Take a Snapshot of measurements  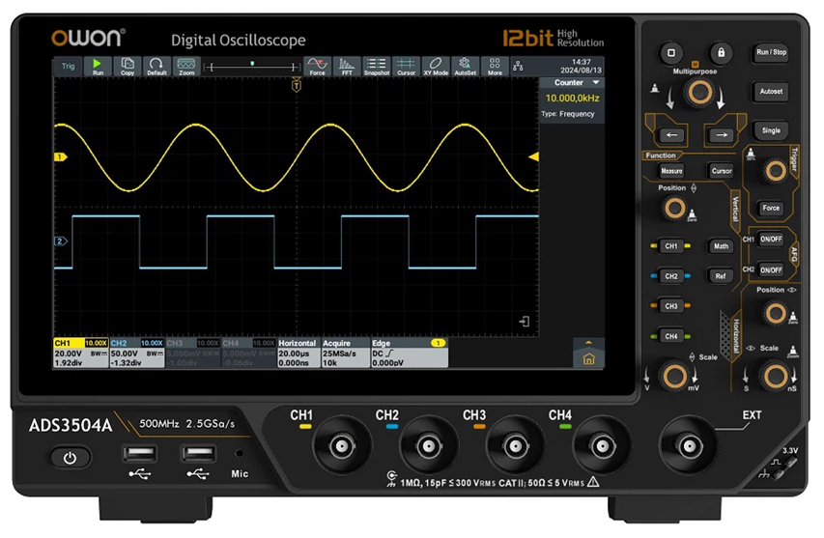377,66
